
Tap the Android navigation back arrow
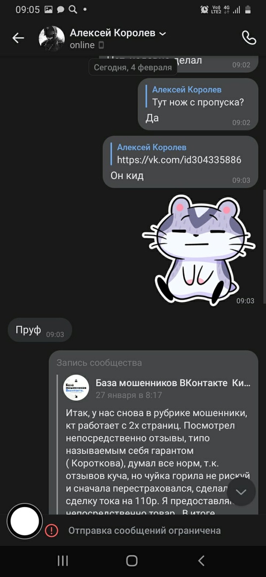[201, 561]
